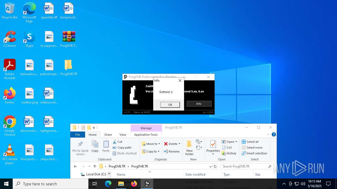Click History in the Open group
337x189 pixels.
[229, 153]
